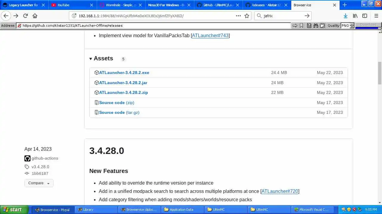
Task: Close the YouTube tab
Action: (x=92, y=5)
